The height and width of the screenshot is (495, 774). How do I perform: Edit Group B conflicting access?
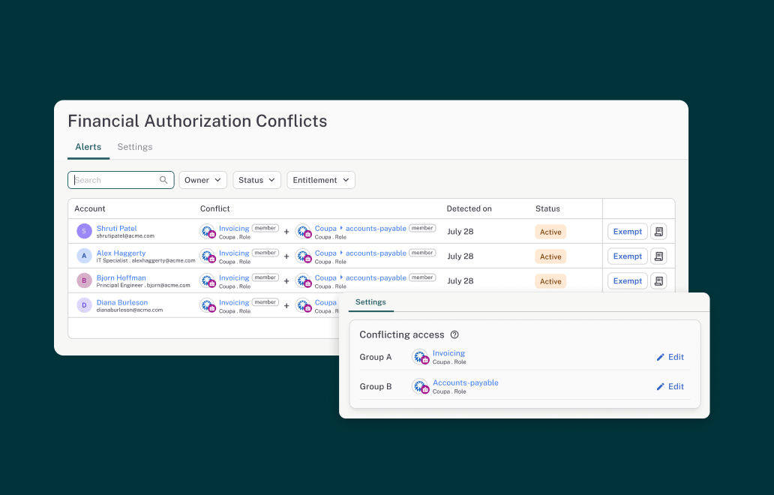click(x=670, y=386)
